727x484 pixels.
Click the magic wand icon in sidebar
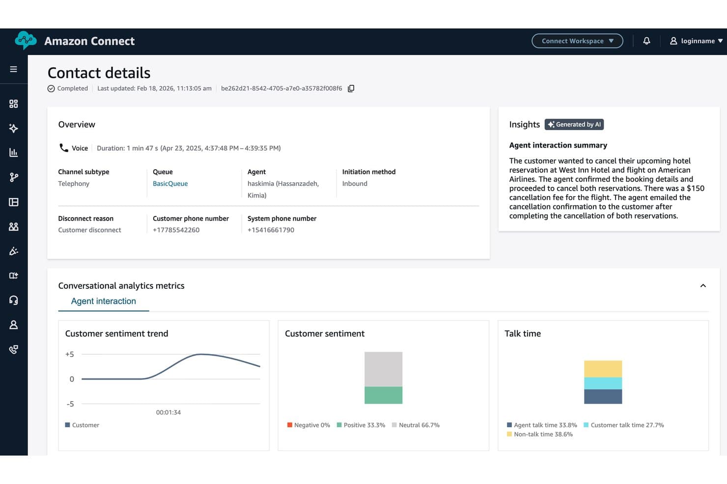13,251
